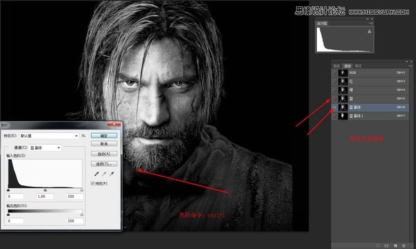Click the input white point slider
The height and width of the screenshot is (249, 416).
tap(82, 190)
